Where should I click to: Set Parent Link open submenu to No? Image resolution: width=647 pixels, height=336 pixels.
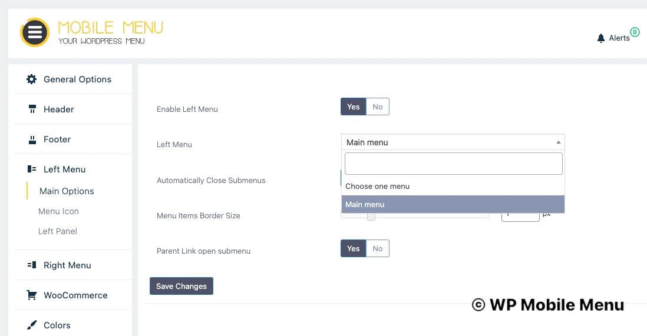378,248
